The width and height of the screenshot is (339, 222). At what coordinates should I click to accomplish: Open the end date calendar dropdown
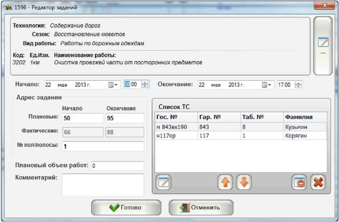point(266,85)
